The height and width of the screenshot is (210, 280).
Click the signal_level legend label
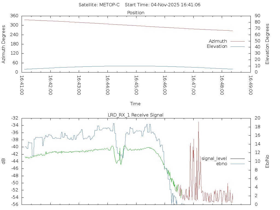(214, 159)
